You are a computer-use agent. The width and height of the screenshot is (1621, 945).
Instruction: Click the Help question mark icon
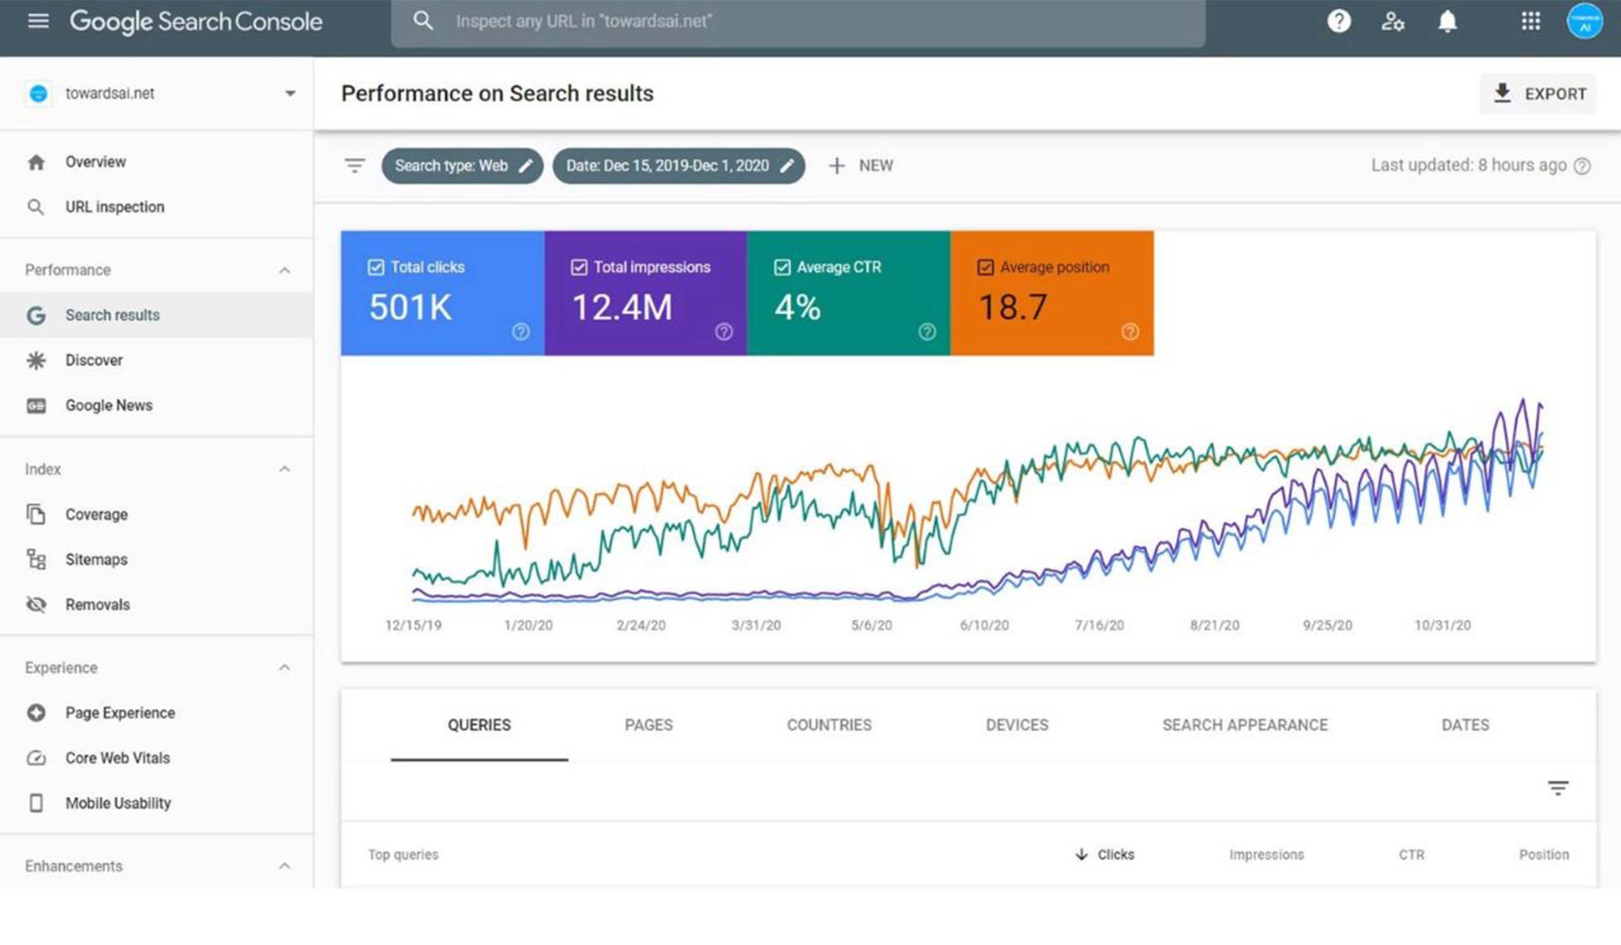(1339, 22)
